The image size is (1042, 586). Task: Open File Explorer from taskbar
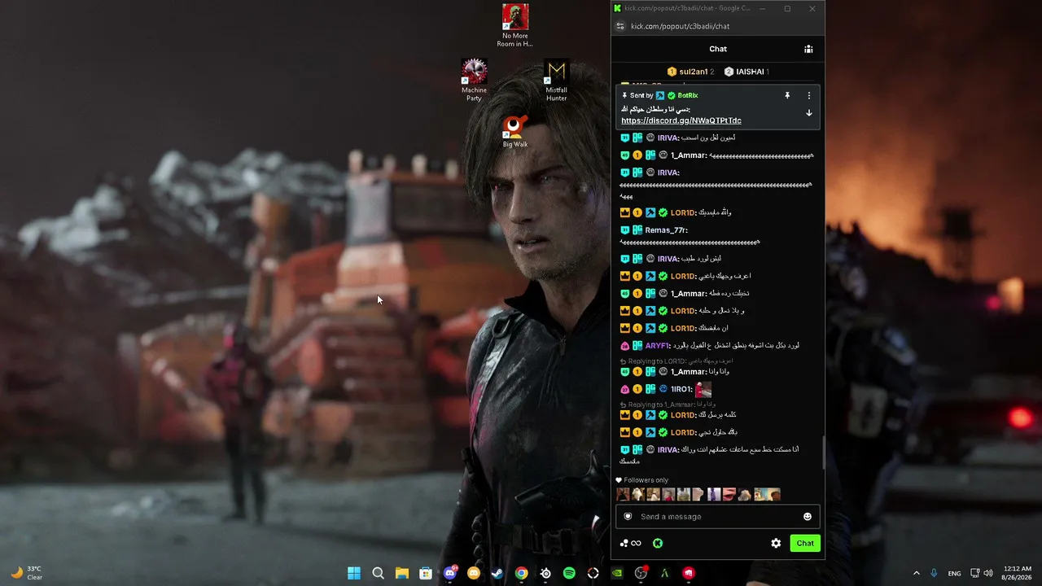401,573
